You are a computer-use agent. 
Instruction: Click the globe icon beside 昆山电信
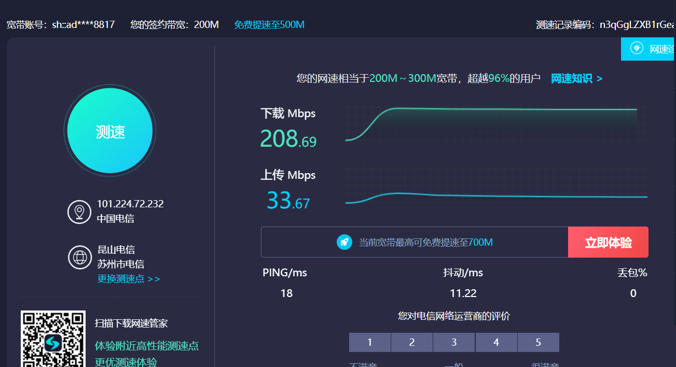(x=80, y=257)
